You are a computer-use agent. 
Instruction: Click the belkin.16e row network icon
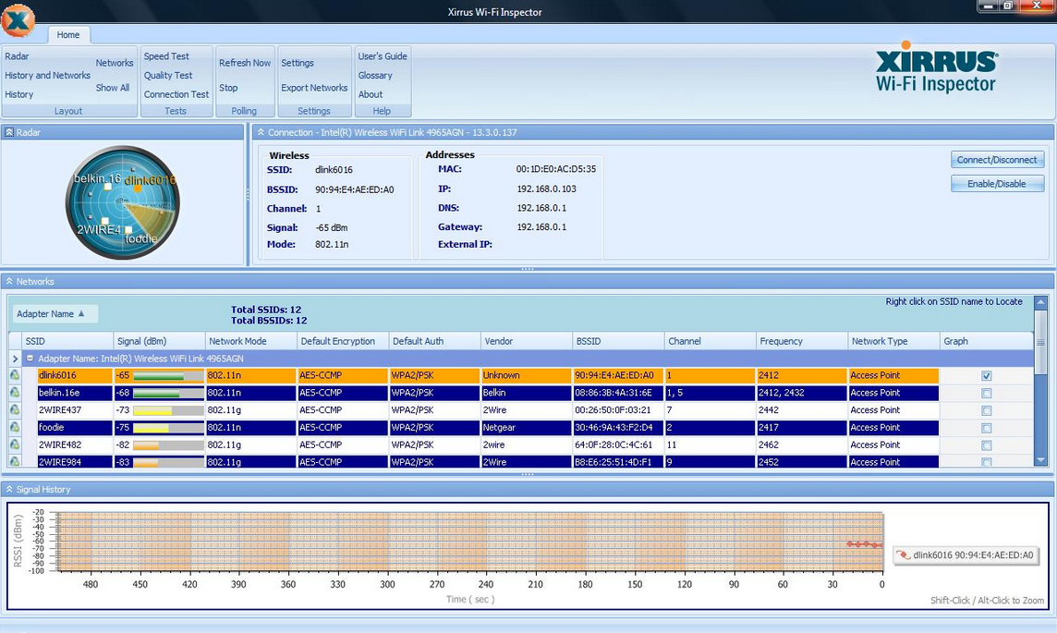click(15, 393)
